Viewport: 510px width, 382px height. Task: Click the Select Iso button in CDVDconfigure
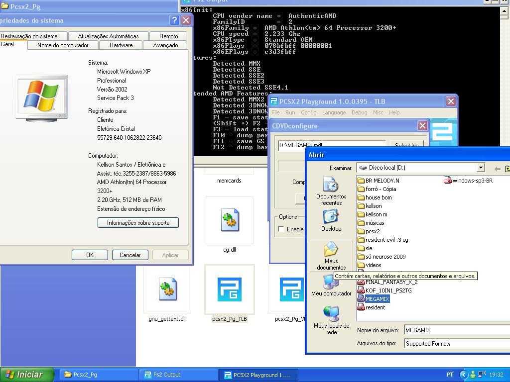click(406, 145)
